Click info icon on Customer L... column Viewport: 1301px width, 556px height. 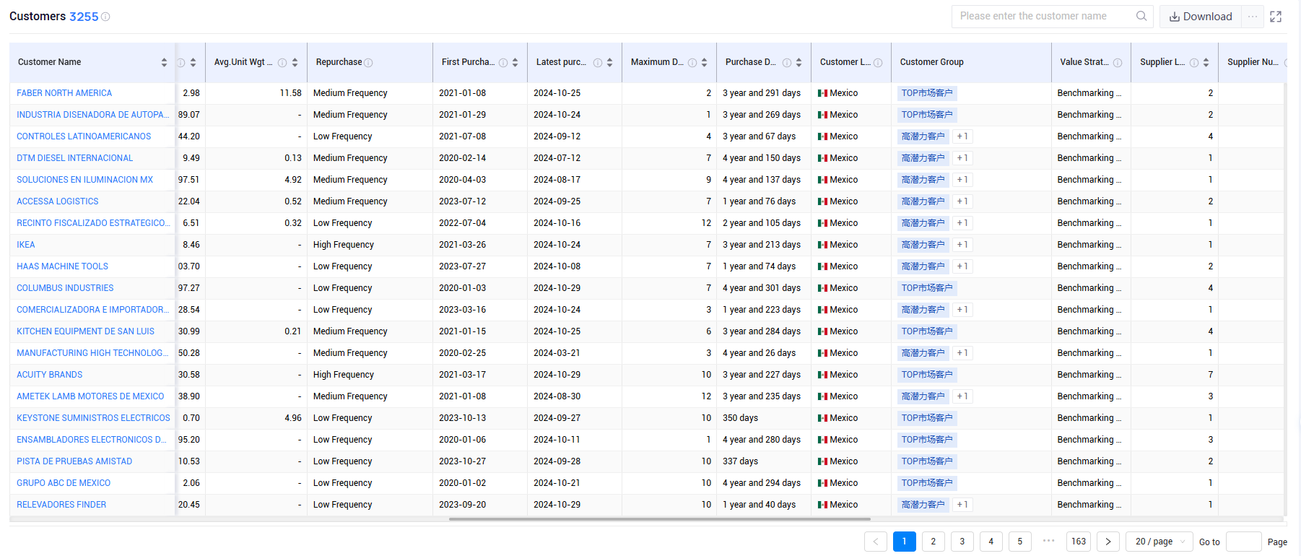(878, 63)
